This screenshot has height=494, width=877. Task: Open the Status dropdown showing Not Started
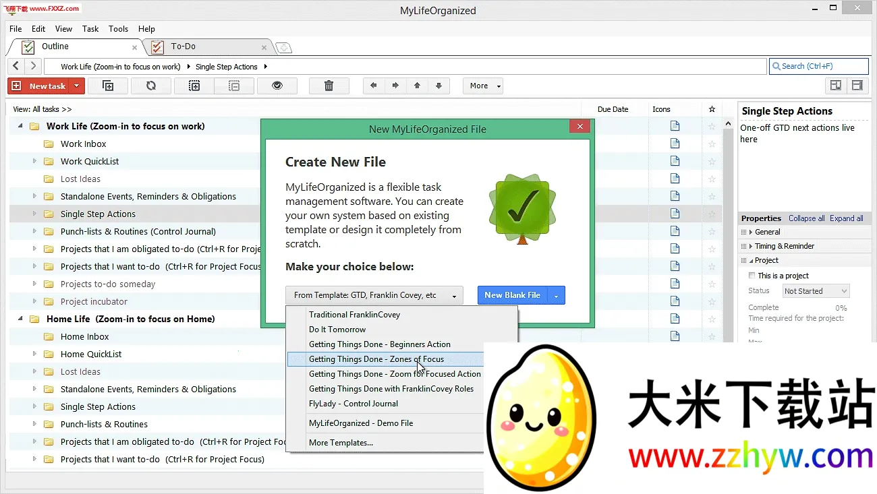pos(816,290)
